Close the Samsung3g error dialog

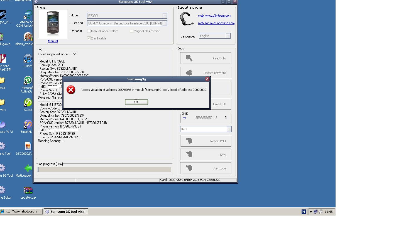tap(207, 79)
